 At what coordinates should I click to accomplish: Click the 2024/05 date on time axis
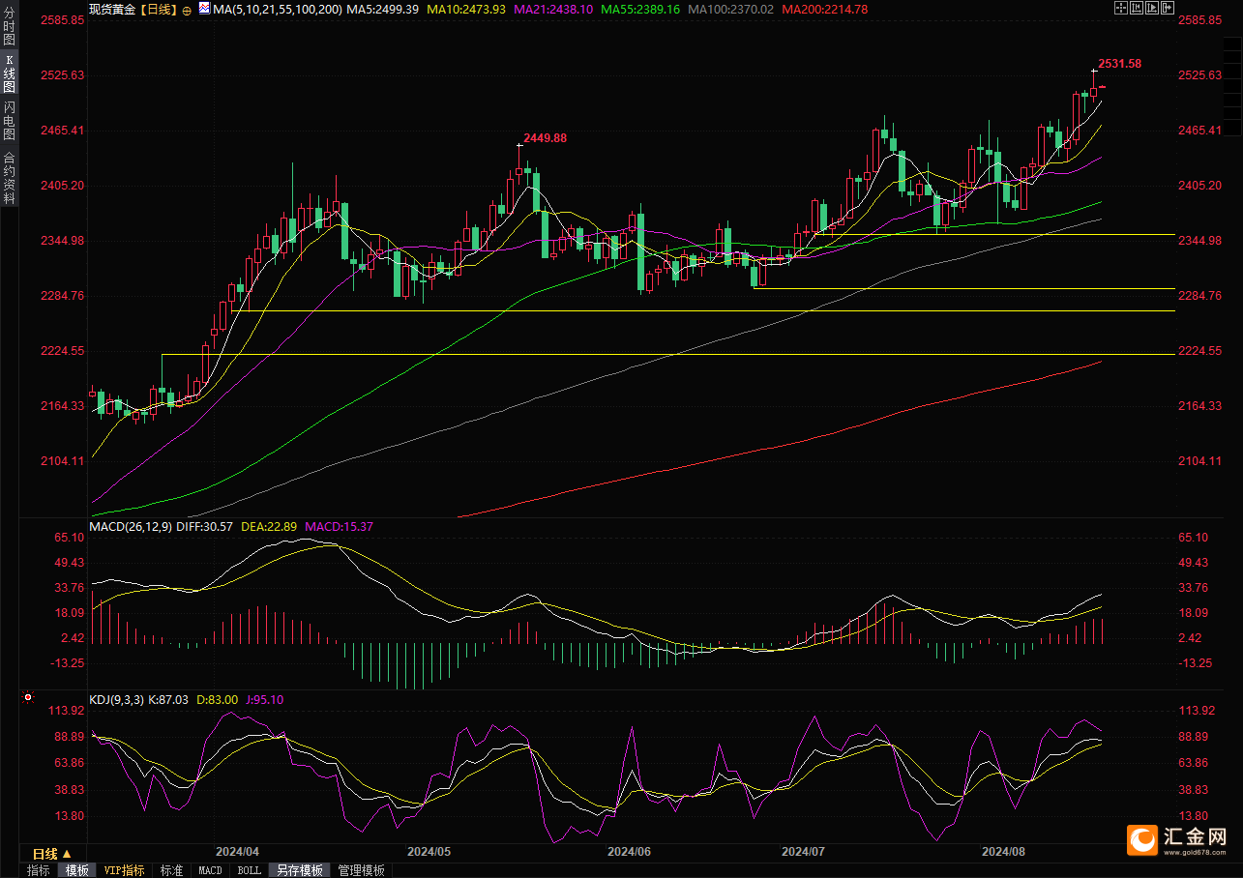tap(429, 852)
